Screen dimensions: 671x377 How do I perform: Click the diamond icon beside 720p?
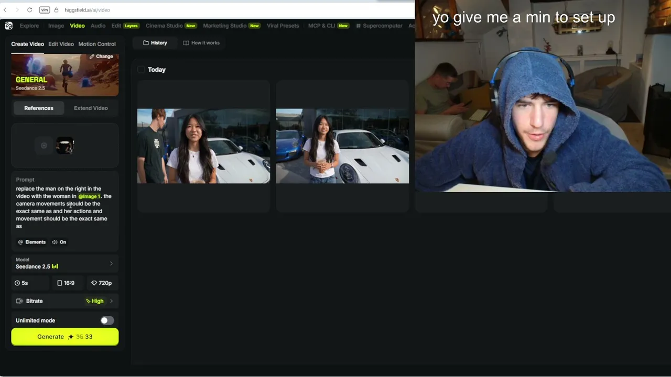[94, 283]
